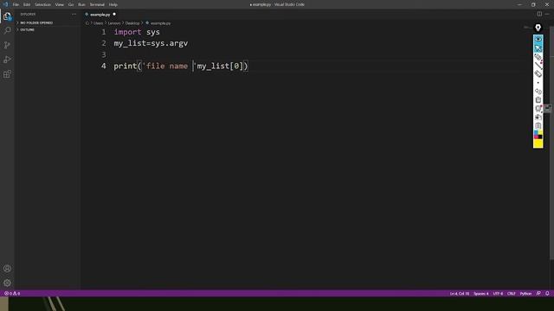Image resolution: width=554 pixels, height=311 pixels.
Task: Click the Python language mode status
Action: [x=525, y=294]
